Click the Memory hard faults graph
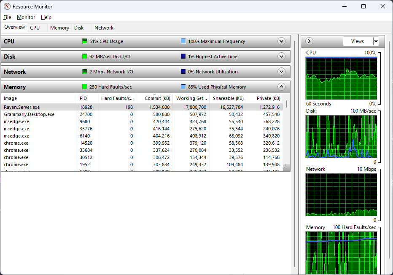 [x=341, y=253]
